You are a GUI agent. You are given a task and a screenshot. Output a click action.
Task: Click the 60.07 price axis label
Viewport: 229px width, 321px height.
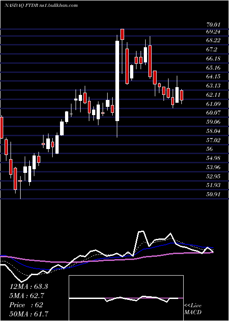tap(213, 113)
